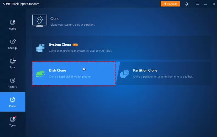Screen dimensions: 217x137
Task: Open notifications bell icon
Action: (x=187, y=4)
